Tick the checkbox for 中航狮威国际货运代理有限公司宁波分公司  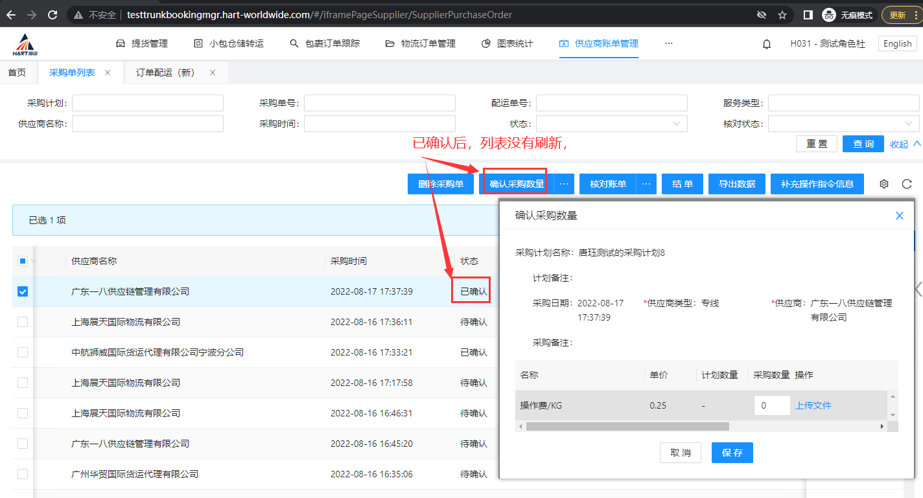point(23,352)
